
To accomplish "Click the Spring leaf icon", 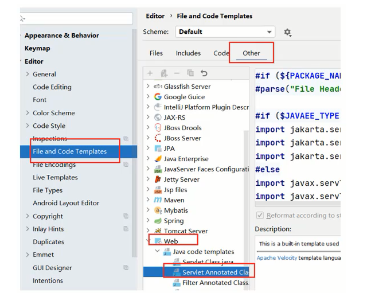I will pos(158,221).
